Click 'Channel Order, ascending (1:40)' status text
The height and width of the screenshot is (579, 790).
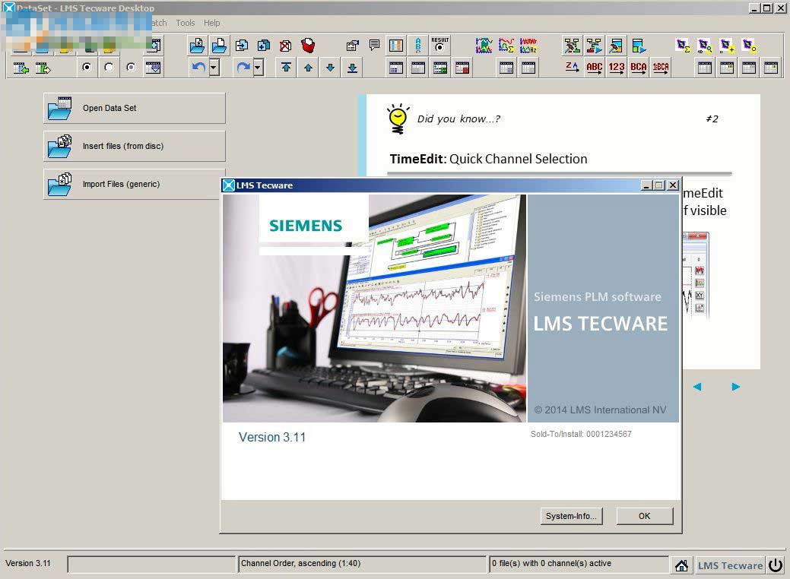point(301,563)
